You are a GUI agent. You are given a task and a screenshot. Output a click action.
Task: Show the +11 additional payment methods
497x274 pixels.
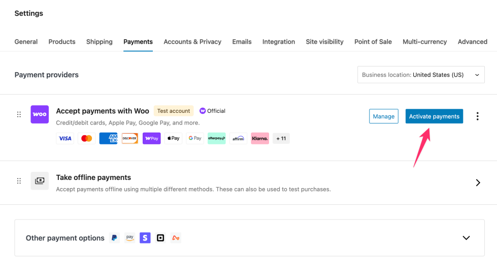point(281,138)
